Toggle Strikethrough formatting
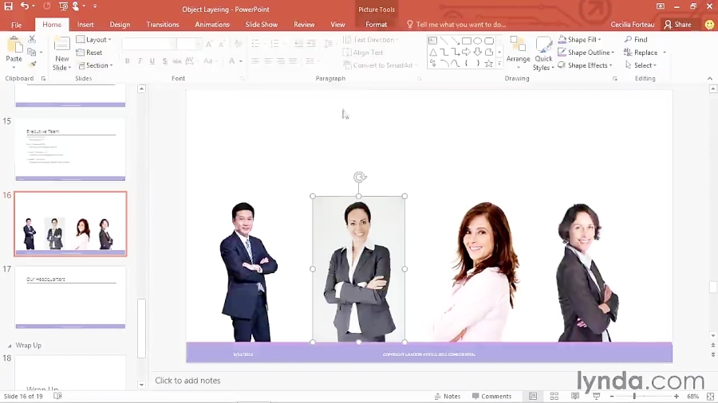718x403 pixels. tap(177, 61)
